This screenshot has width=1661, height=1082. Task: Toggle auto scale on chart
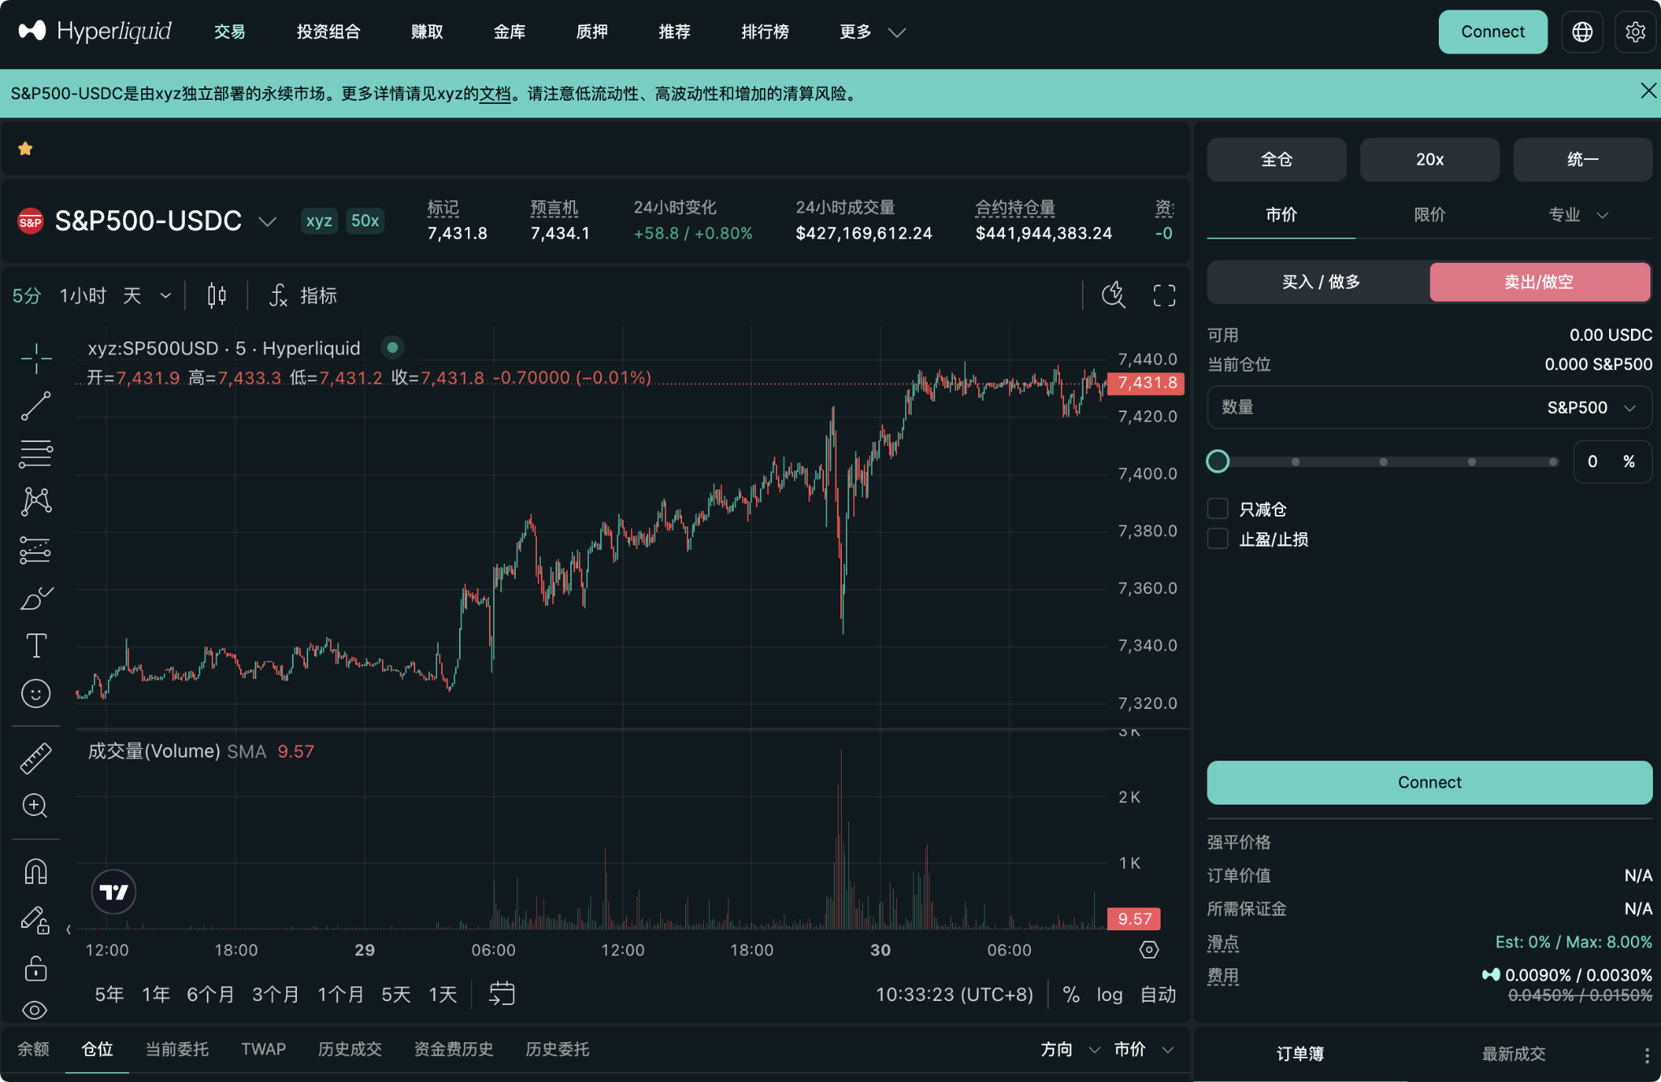tap(1158, 994)
